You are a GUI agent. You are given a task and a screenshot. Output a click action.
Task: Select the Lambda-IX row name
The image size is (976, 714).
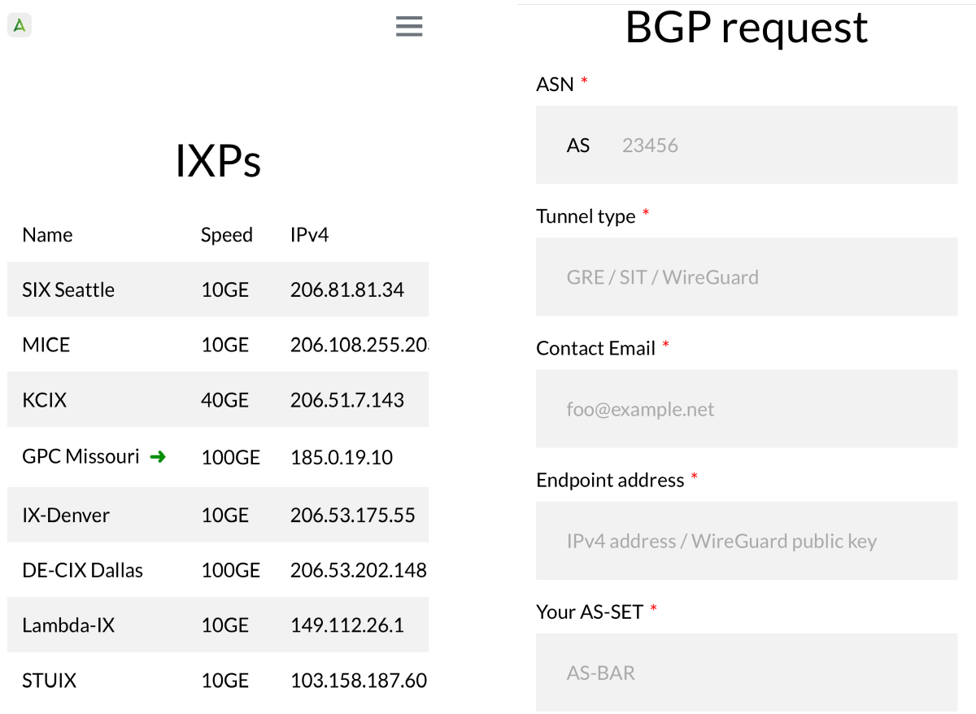pyautogui.click(x=68, y=625)
